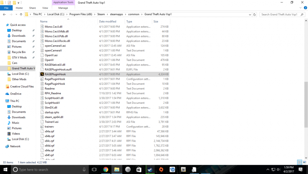Select OneDrive in navigation pane
The image size is (308, 174).
(16, 94)
